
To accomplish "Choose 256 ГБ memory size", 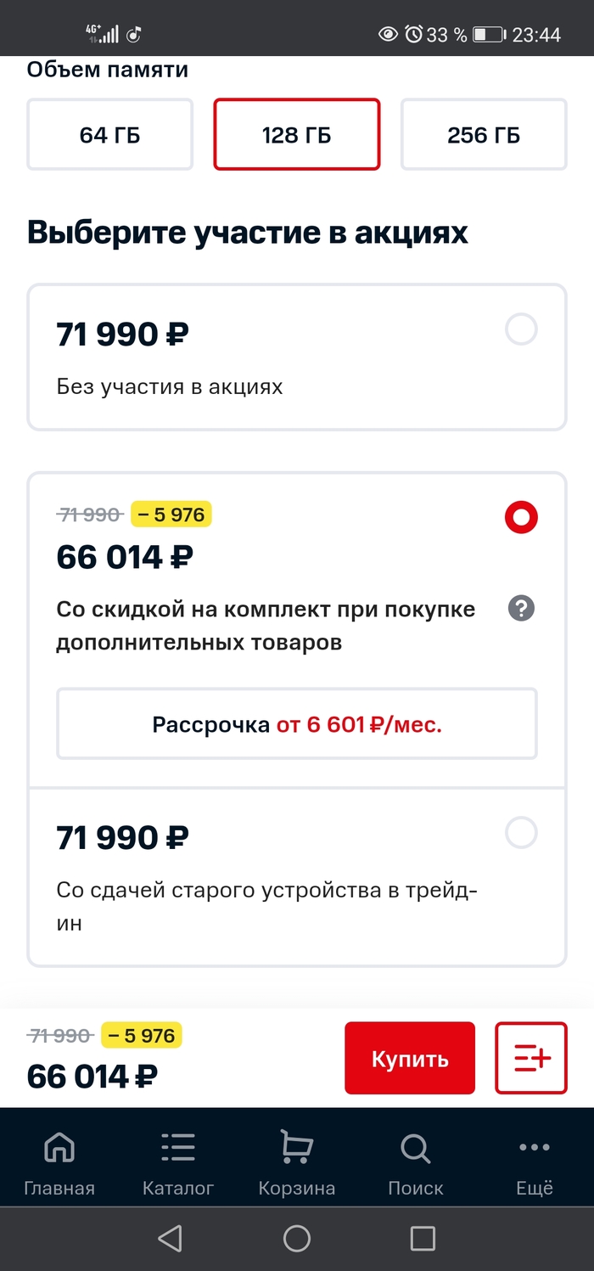I will [x=484, y=135].
